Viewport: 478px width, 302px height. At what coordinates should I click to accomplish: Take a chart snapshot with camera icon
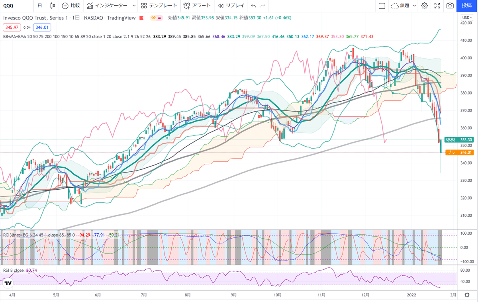point(450,6)
